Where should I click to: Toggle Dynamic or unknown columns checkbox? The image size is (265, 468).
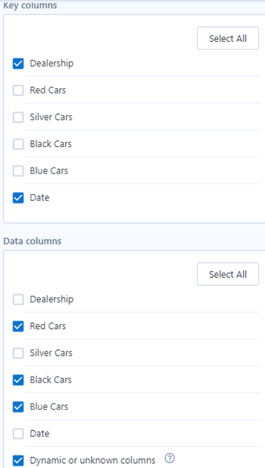point(18,460)
